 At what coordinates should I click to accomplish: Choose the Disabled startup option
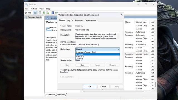click(98, 59)
